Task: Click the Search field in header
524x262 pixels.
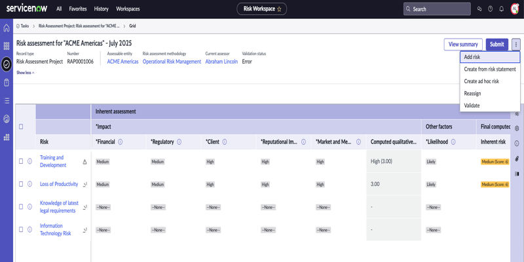Action: (437, 9)
